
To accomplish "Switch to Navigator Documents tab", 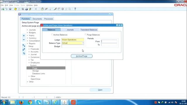I will pos(37,19).
